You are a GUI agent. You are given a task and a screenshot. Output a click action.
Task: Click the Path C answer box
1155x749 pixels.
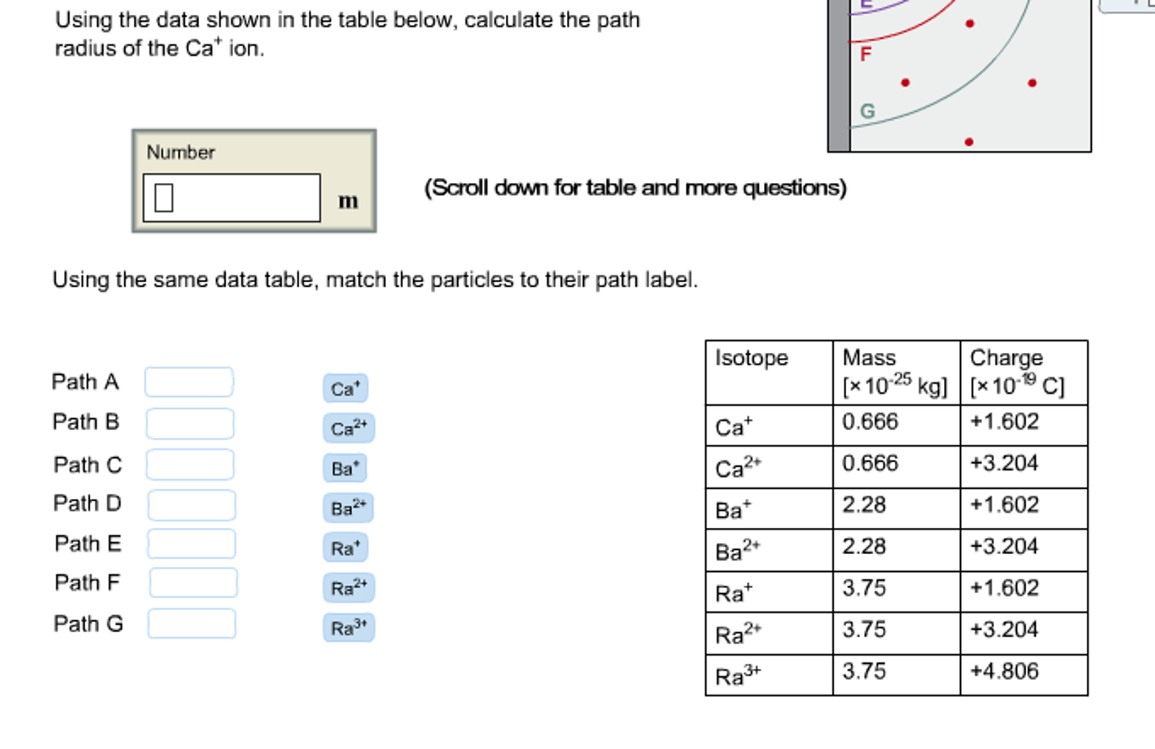coord(189,464)
